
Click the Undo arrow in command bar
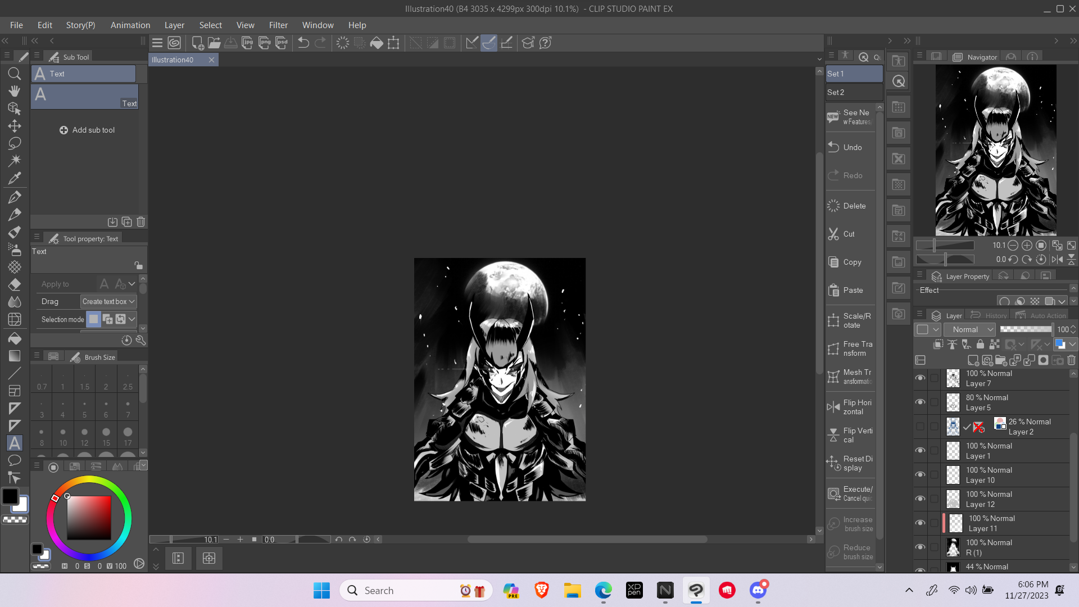click(303, 43)
